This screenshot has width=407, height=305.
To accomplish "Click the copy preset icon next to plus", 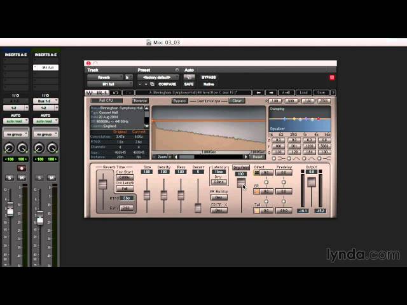I will (x=153, y=85).
